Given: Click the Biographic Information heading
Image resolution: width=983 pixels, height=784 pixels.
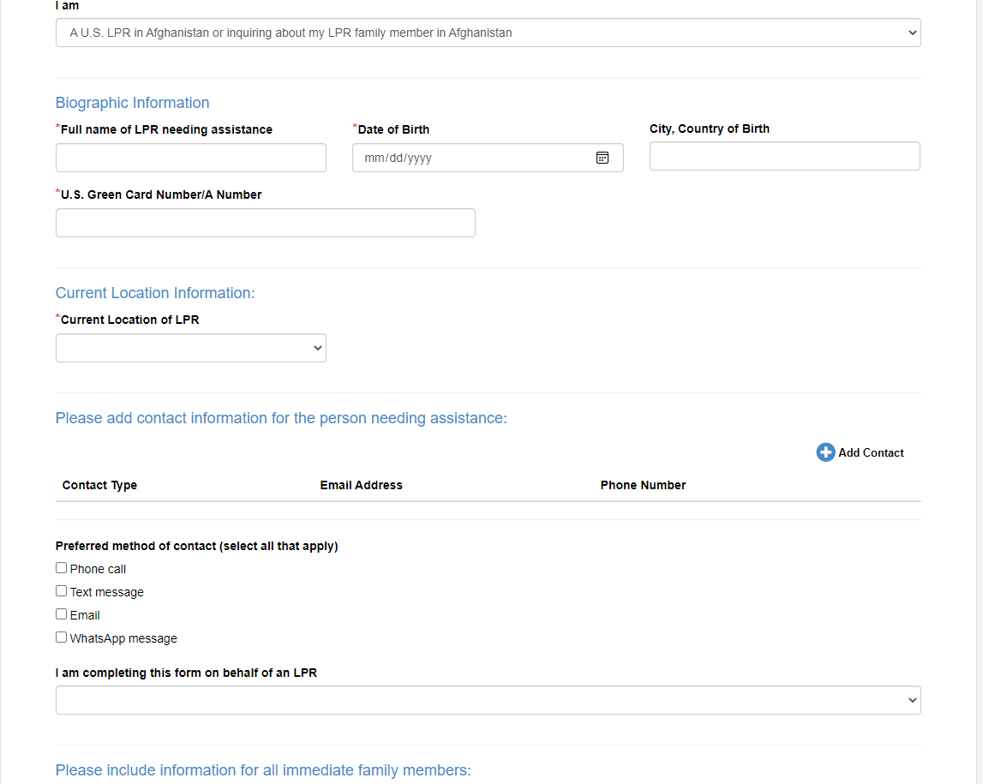Looking at the screenshot, I should [132, 103].
